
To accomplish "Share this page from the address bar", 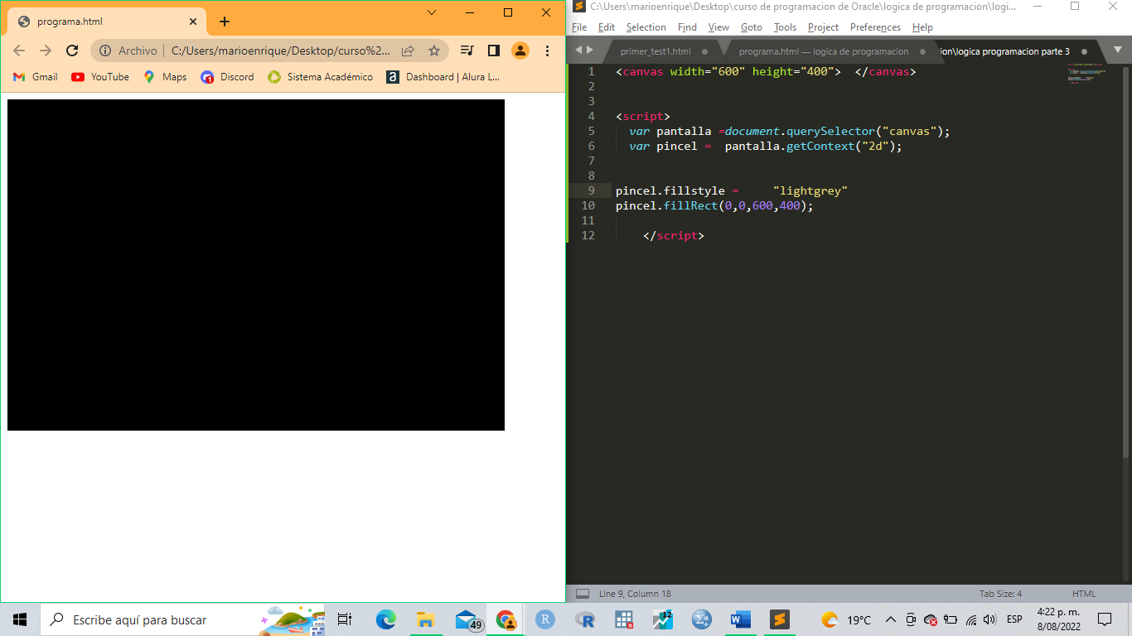I will click(408, 51).
